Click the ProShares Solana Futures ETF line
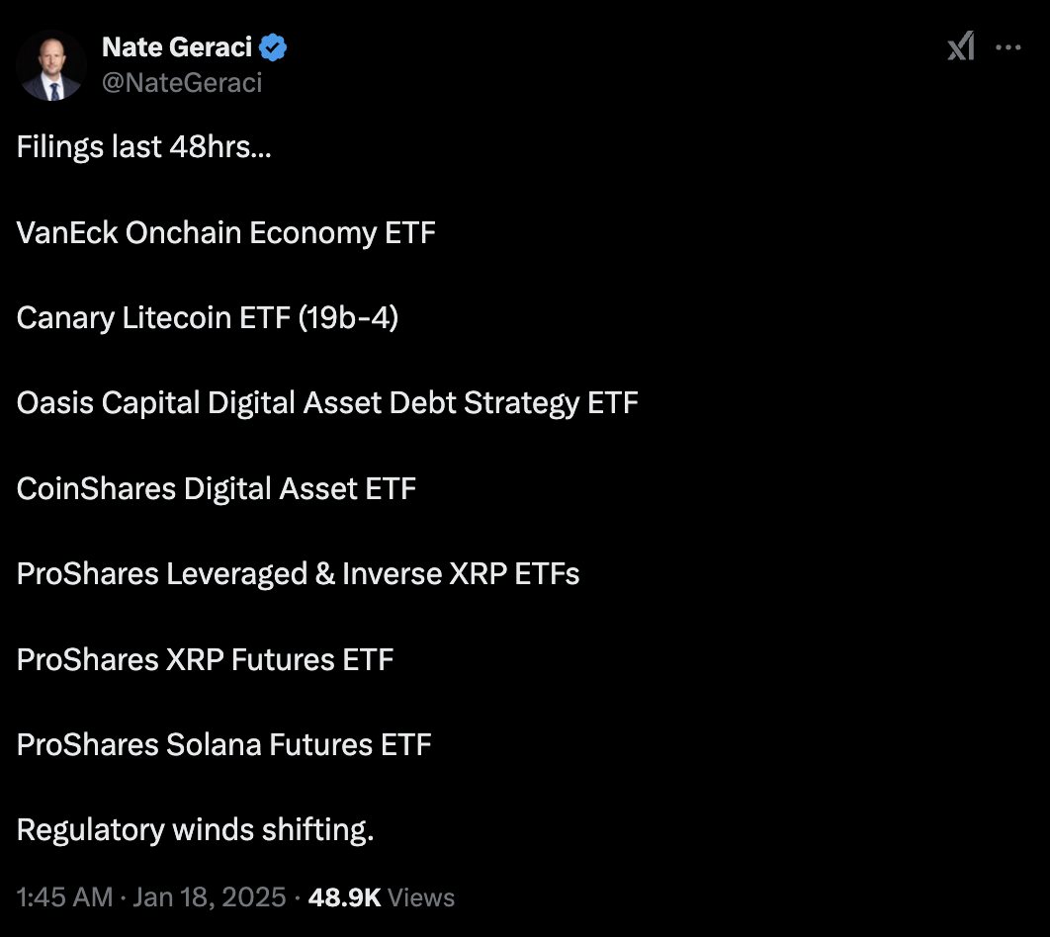Screen dimensions: 1050x937 click(223, 744)
